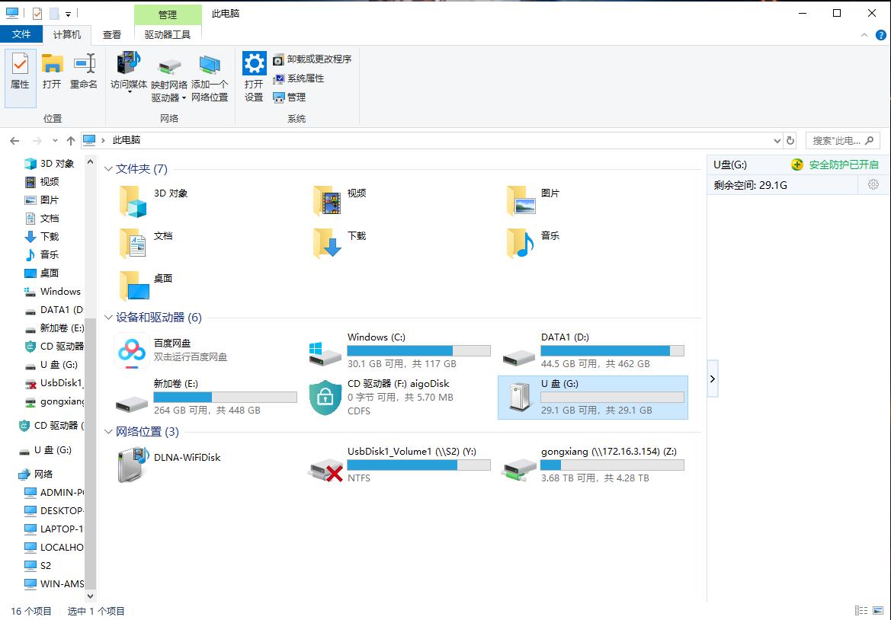
Task: Collapse the 设备和驱动器 (6) group
Action: pyautogui.click(x=108, y=318)
